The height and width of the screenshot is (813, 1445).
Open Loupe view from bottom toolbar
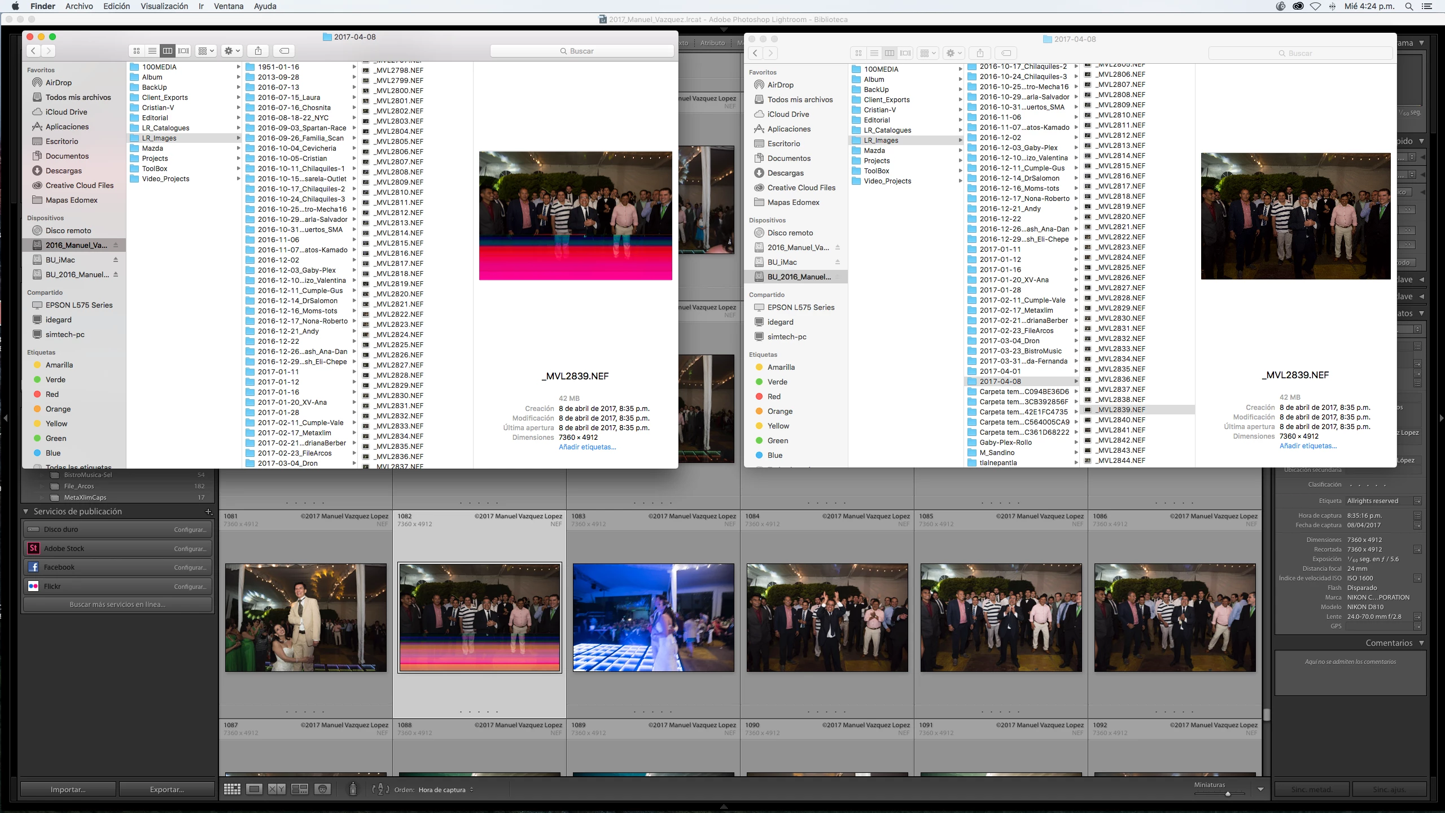coord(254,789)
